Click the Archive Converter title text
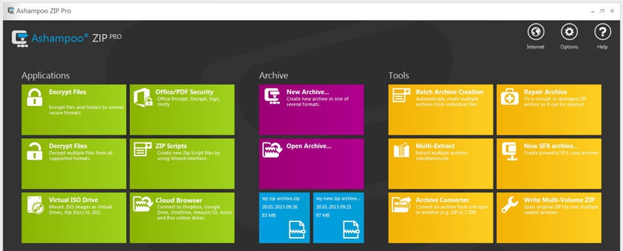 coord(442,200)
